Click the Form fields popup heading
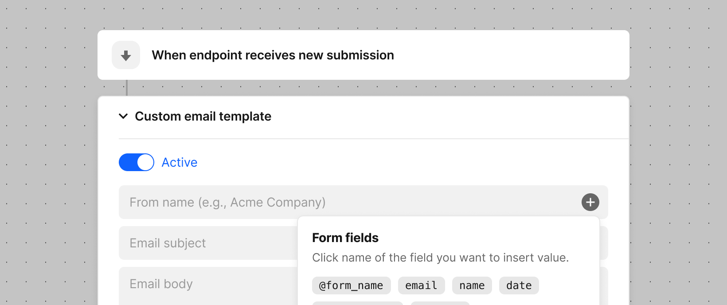 (345, 238)
